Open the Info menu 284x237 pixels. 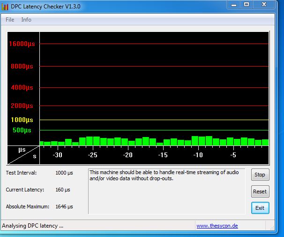click(x=26, y=20)
